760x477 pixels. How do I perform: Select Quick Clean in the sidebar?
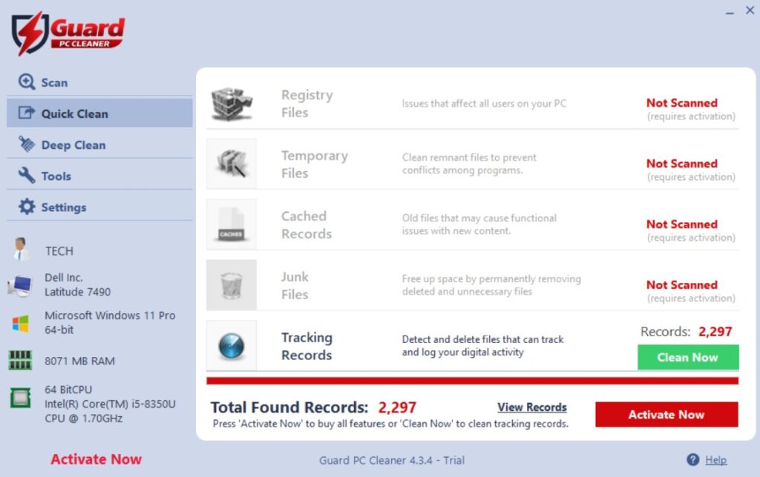point(74,113)
